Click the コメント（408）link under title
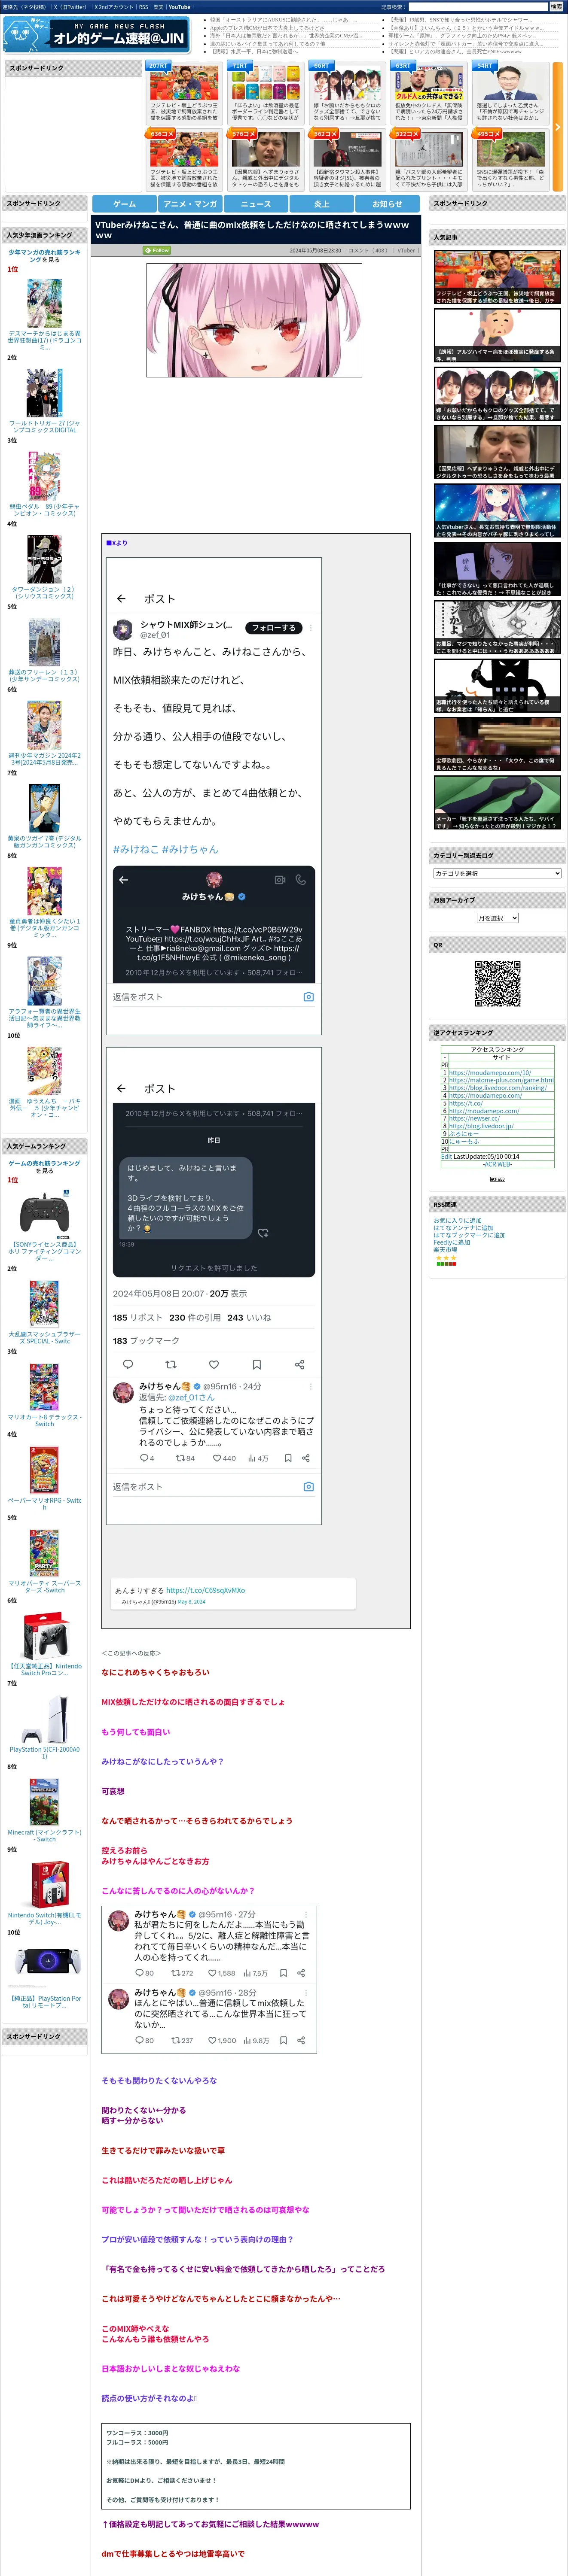This screenshot has height=2576, width=568. click(x=368, y=250)
